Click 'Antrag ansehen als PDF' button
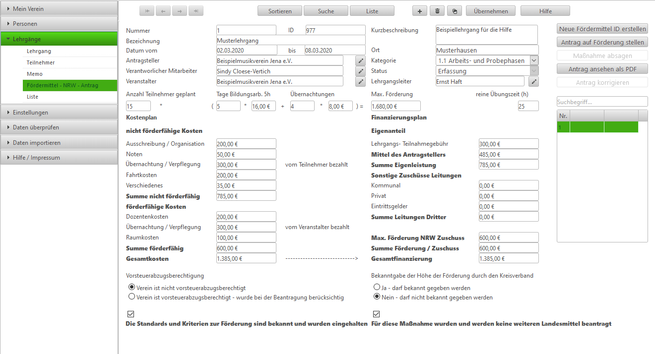The image size is (655, 354). [602, 69]
